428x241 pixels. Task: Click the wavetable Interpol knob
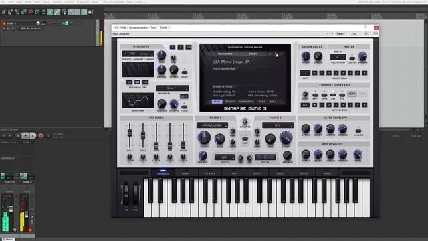(x=174, y=104)
